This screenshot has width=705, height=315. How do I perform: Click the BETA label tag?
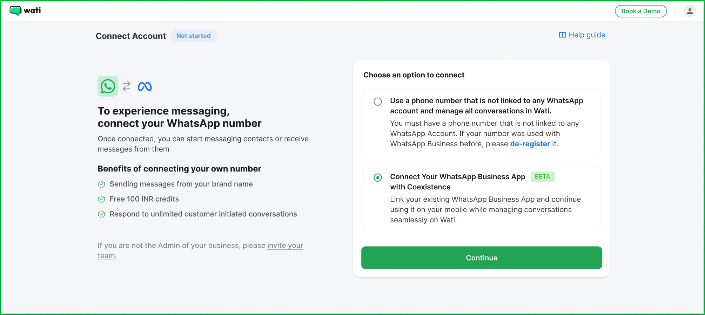pyautogui.click(x=542, y=177)
